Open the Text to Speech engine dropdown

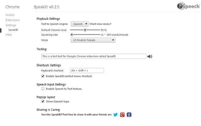tap(79, 24)
